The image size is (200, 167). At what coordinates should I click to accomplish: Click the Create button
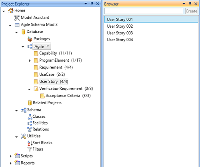click(192, 11)
